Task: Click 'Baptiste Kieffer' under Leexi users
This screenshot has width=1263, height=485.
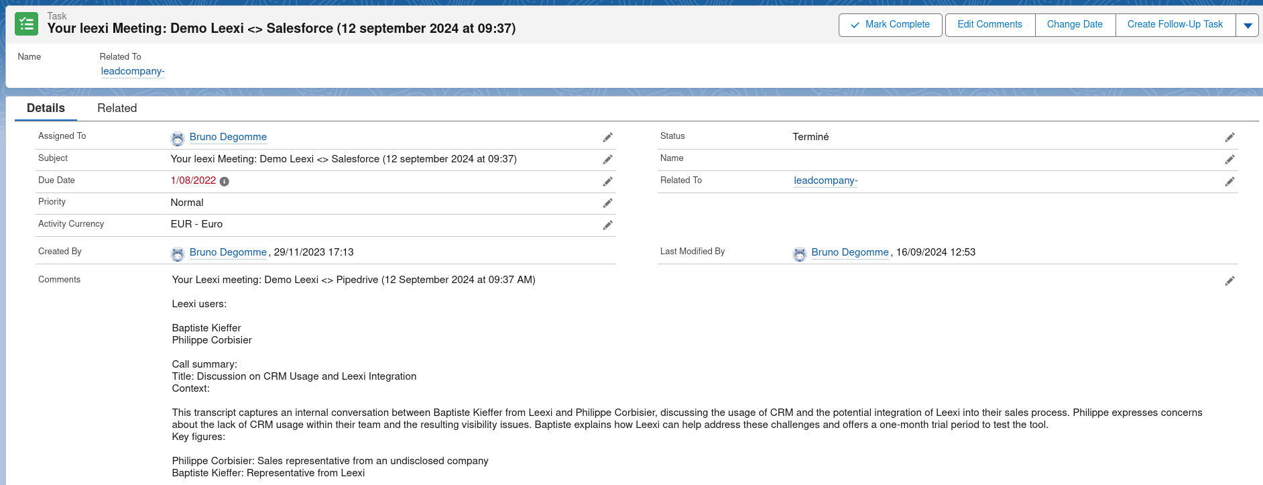Action: [x=206, y=328]
